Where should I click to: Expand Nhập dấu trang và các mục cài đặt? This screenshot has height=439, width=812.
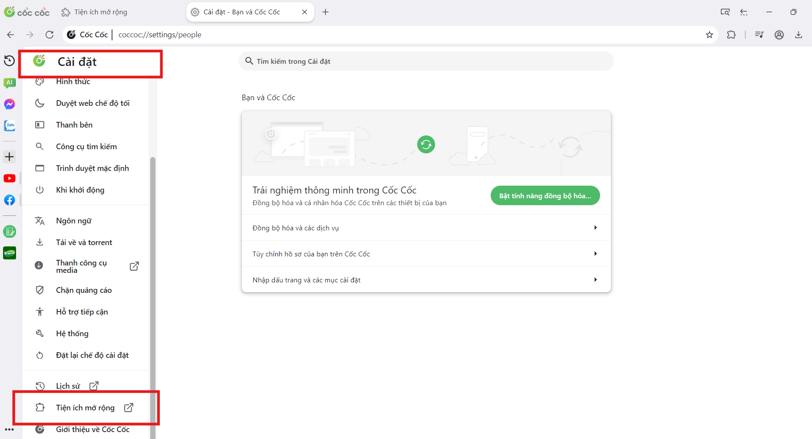point(426,280)
